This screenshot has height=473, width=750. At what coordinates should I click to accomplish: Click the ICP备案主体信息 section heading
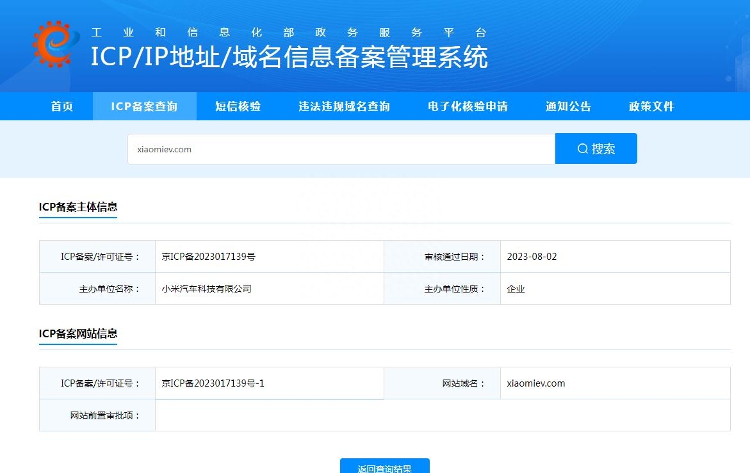[78, 206]
